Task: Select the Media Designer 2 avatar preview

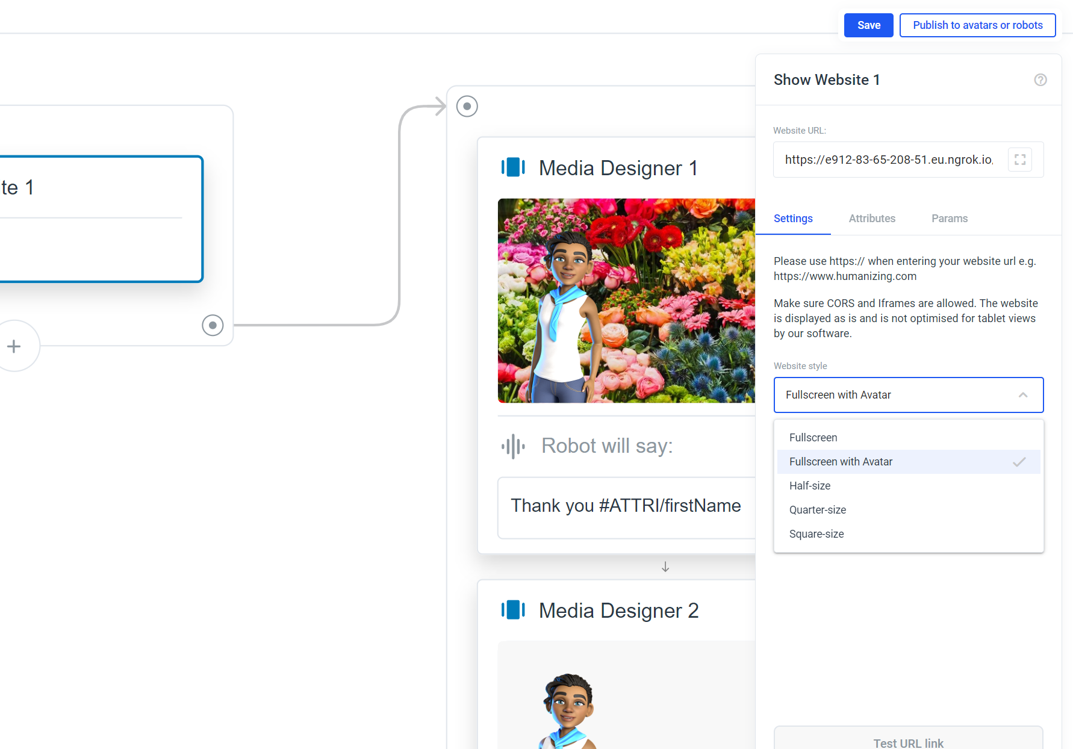Action: 626,695
